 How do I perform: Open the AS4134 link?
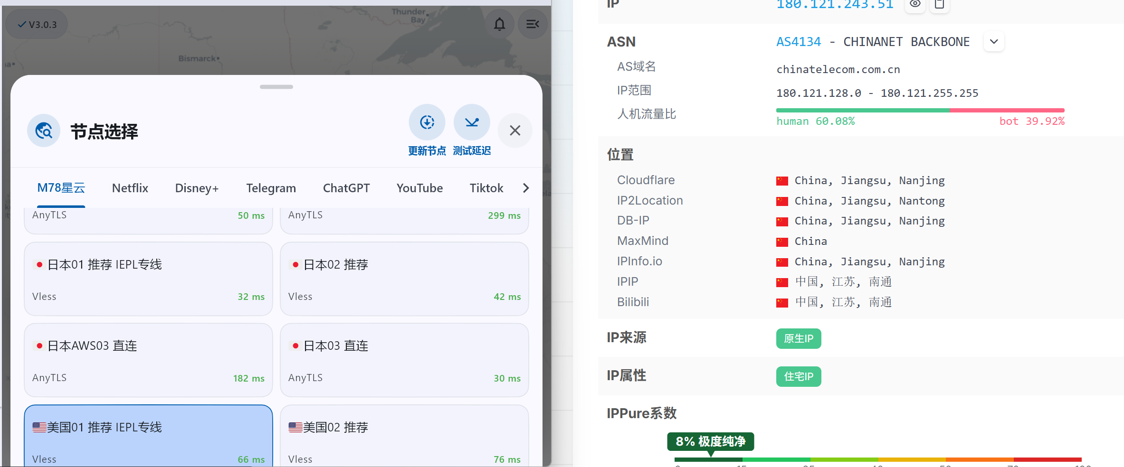tap(799, 42)
